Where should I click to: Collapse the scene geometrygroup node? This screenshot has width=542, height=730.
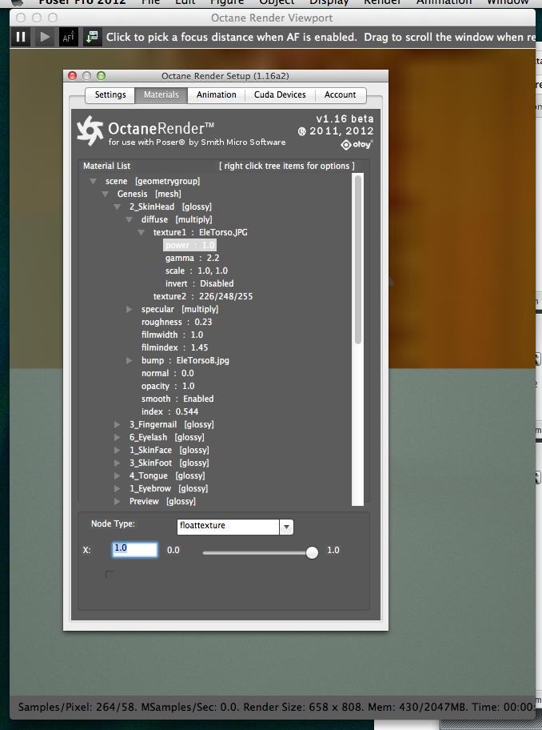[93, 181]
